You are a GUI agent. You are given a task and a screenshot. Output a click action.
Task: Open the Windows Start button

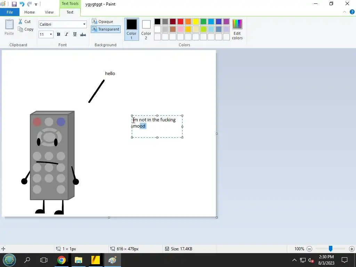[x=9, y=260]
